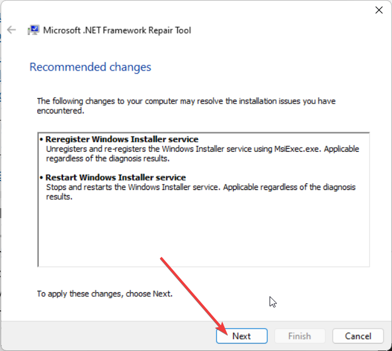Go back using the title bar arrow
Screen dimensions: 392x351
coord(12,30)
